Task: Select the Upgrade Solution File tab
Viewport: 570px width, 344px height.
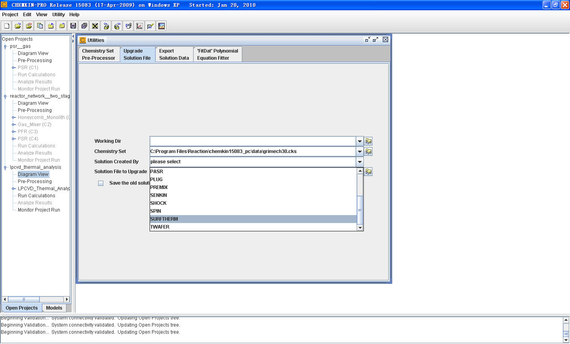Action: click(x=137, y=54)
